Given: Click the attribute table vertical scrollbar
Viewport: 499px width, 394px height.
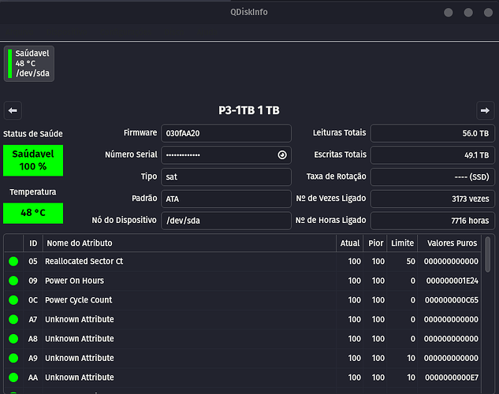Looking at the screenshot, I should click(487, 255).
